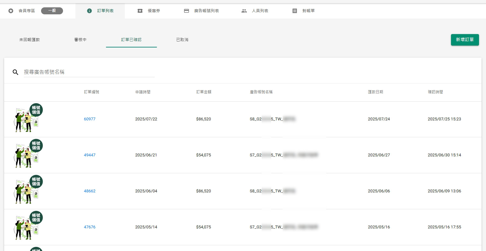Focus the 搜尋廣告帳號名稱 search field
The height and width of the screenshot is (251, 486).
pyautogui.click(x=89, y=72)
